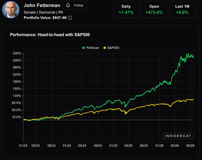The width and height of the screenshot is (202, 160).
Task: Click 'Portfolio Value: $647.4K' text
Action: tap(45, 18)
